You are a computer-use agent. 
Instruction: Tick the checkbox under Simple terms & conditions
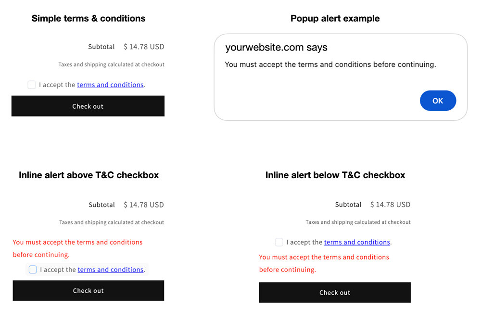click(32, 85)
